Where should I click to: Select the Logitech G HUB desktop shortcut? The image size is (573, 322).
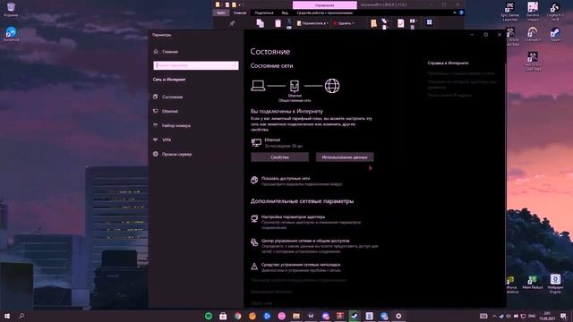pyautogui.click(x=555, y=11)
